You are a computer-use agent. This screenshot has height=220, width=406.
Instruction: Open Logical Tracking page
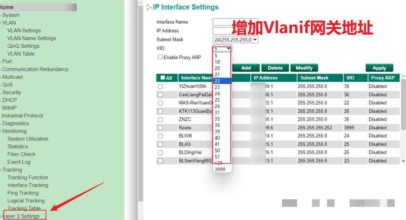click(26, 201)
